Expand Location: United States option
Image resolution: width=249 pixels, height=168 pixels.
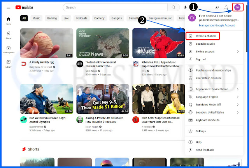214,112
